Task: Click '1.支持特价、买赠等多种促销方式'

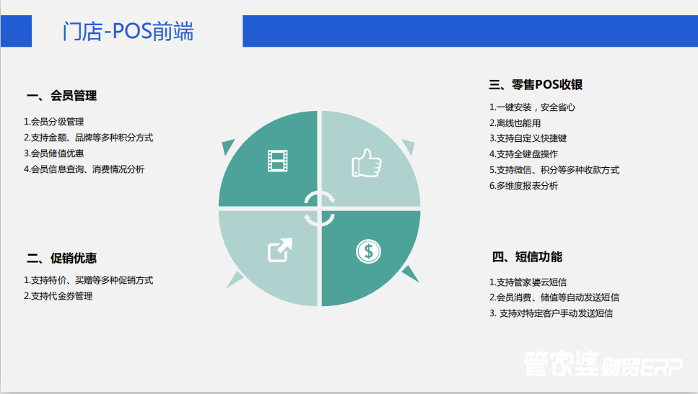Action: tap(88, 280)
